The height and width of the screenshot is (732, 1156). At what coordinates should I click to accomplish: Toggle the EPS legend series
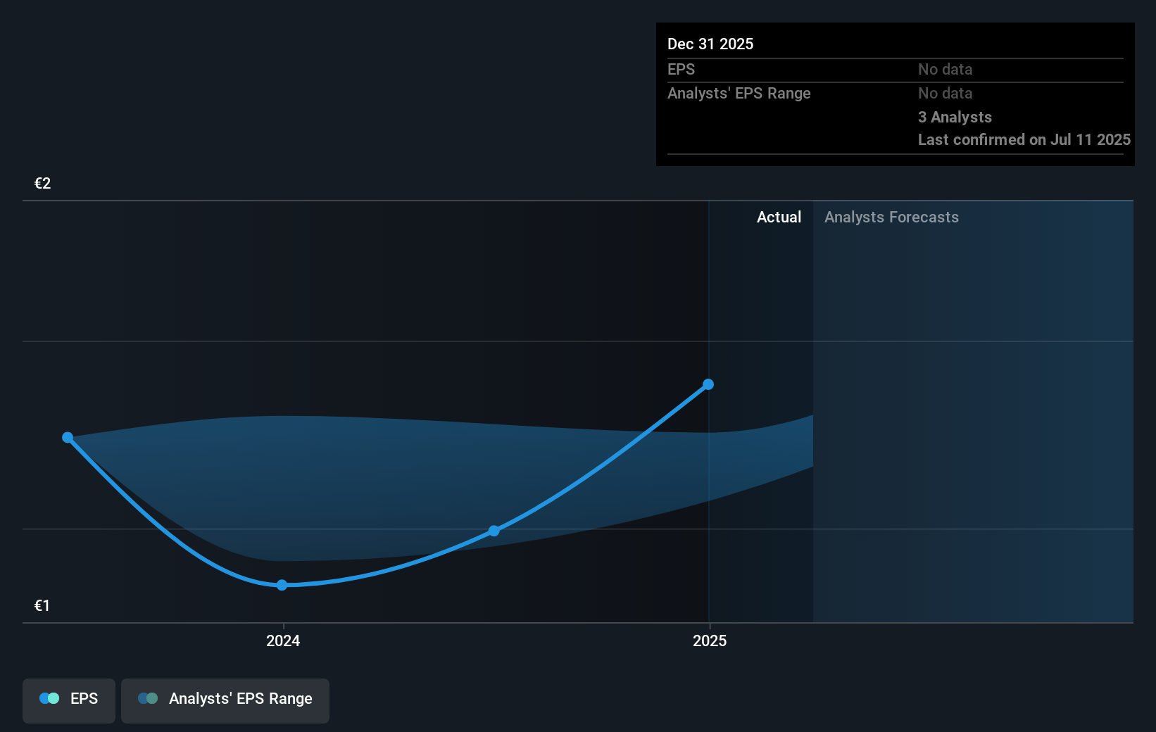pyautogui.click(x=69, y=700)
